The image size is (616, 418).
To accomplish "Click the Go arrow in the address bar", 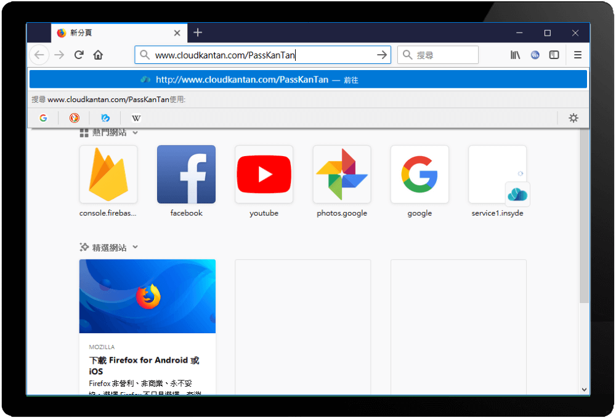I will point(382,55).
